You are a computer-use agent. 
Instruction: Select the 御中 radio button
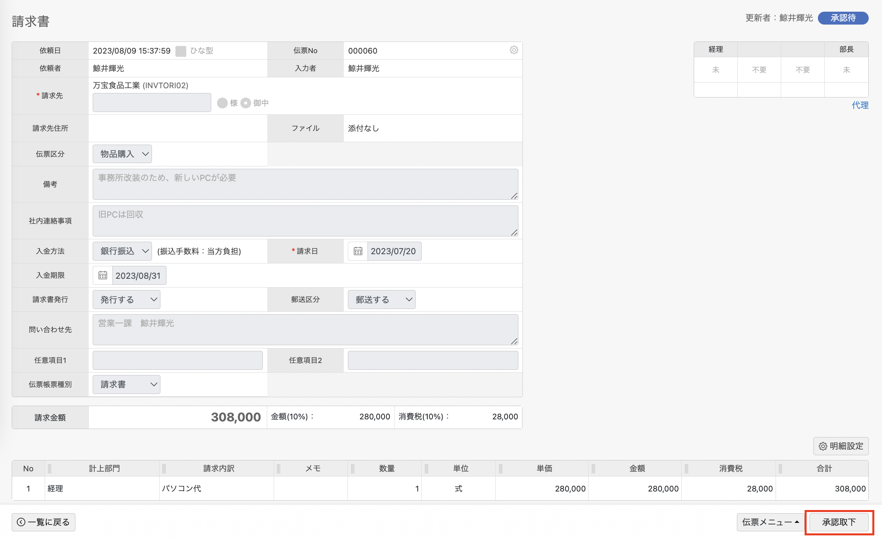point(245,103)
